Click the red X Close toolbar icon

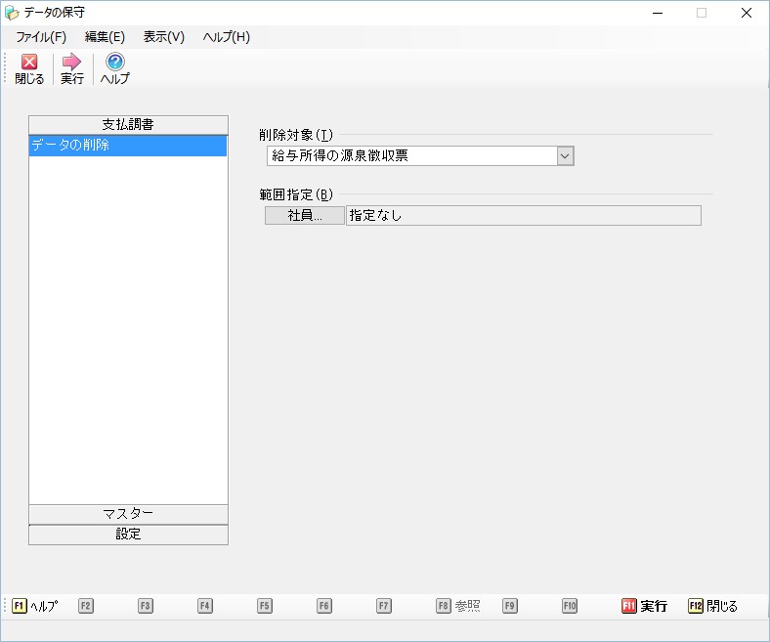[x=29, y=63]
